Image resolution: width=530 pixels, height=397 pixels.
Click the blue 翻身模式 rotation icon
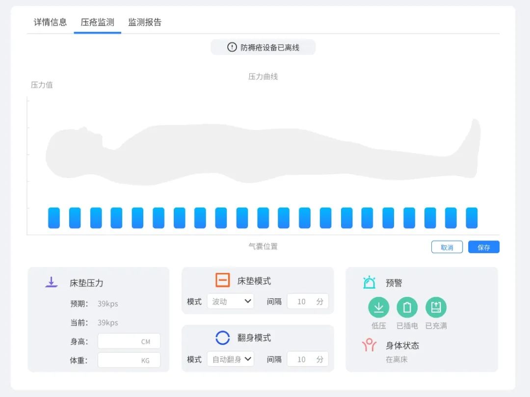click(x=223, y=338)
